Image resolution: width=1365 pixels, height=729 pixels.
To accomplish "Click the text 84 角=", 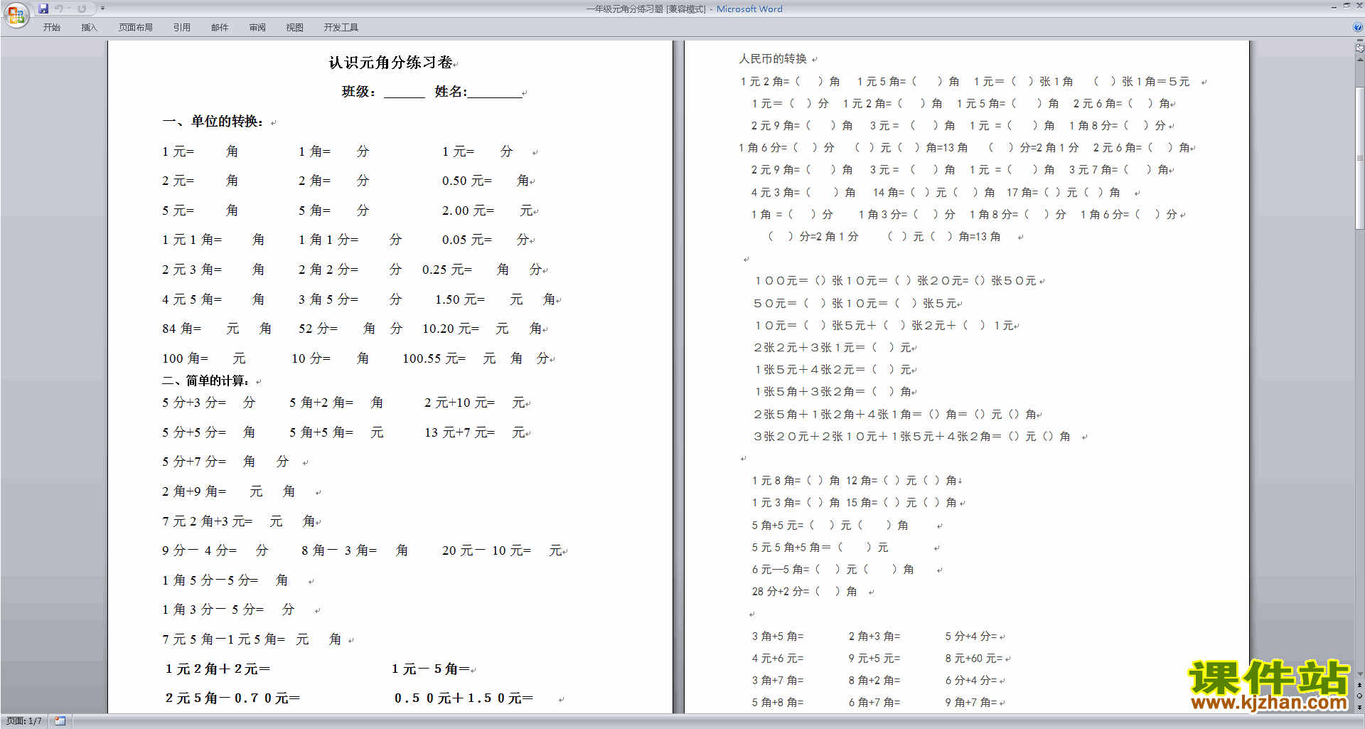I will tap(182, 329).
